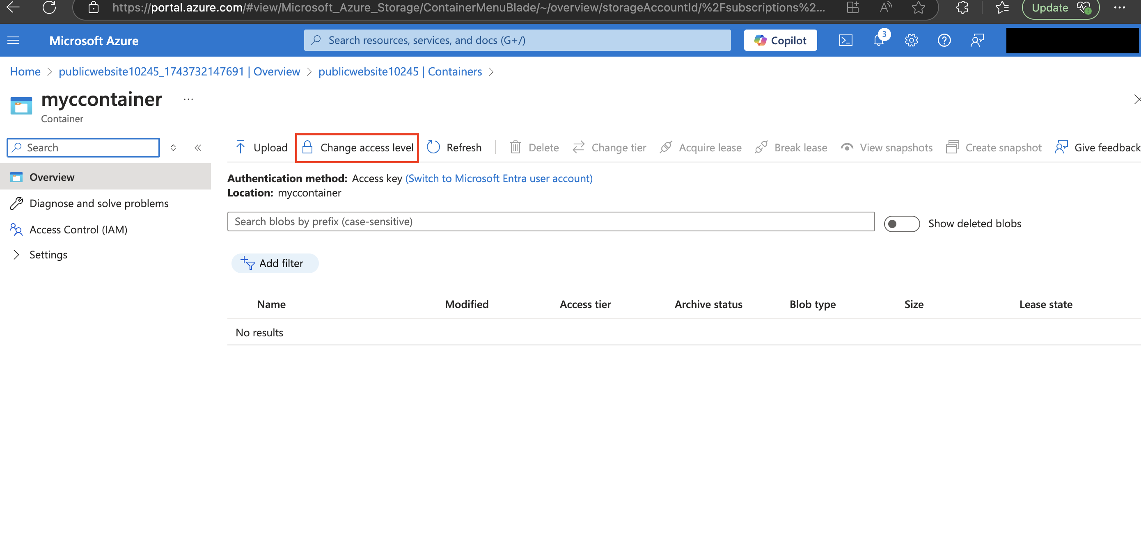Open browser more options ellipsis
The height and width of the screenshot is (548, 1141).
click(x=1119, y=7)
